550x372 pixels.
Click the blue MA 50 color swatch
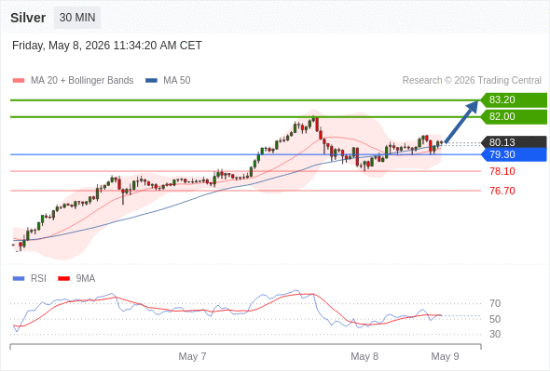[152, 81]
